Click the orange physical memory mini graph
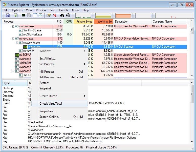The width and height of the screenshot is (196, 152). pos(123,15)
